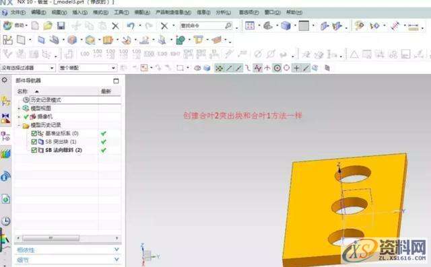Click the middle hole in the orange plate
Screen dimensions: 431x267
click(x=350, y=206)
